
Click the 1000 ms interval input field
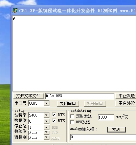tap(106, 117)
